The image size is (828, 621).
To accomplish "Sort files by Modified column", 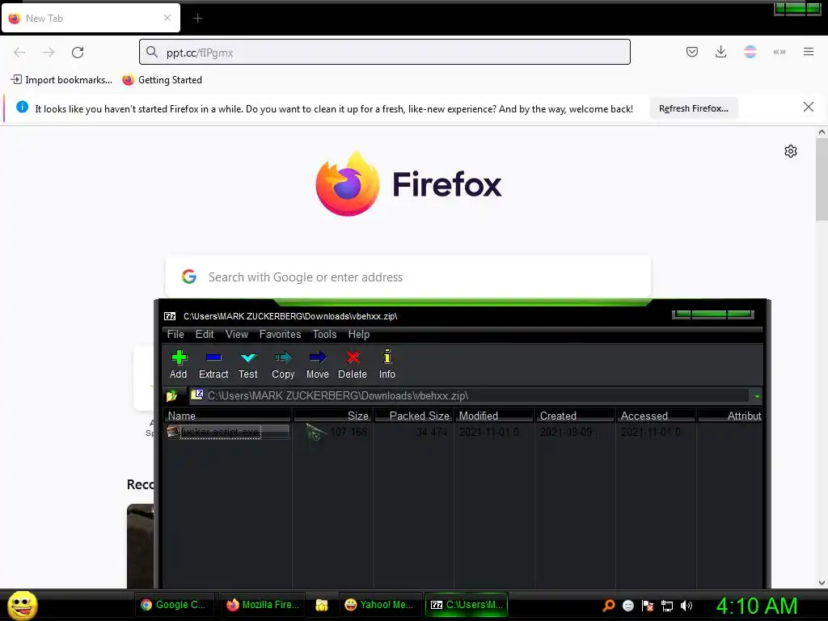I will [495, 416].
